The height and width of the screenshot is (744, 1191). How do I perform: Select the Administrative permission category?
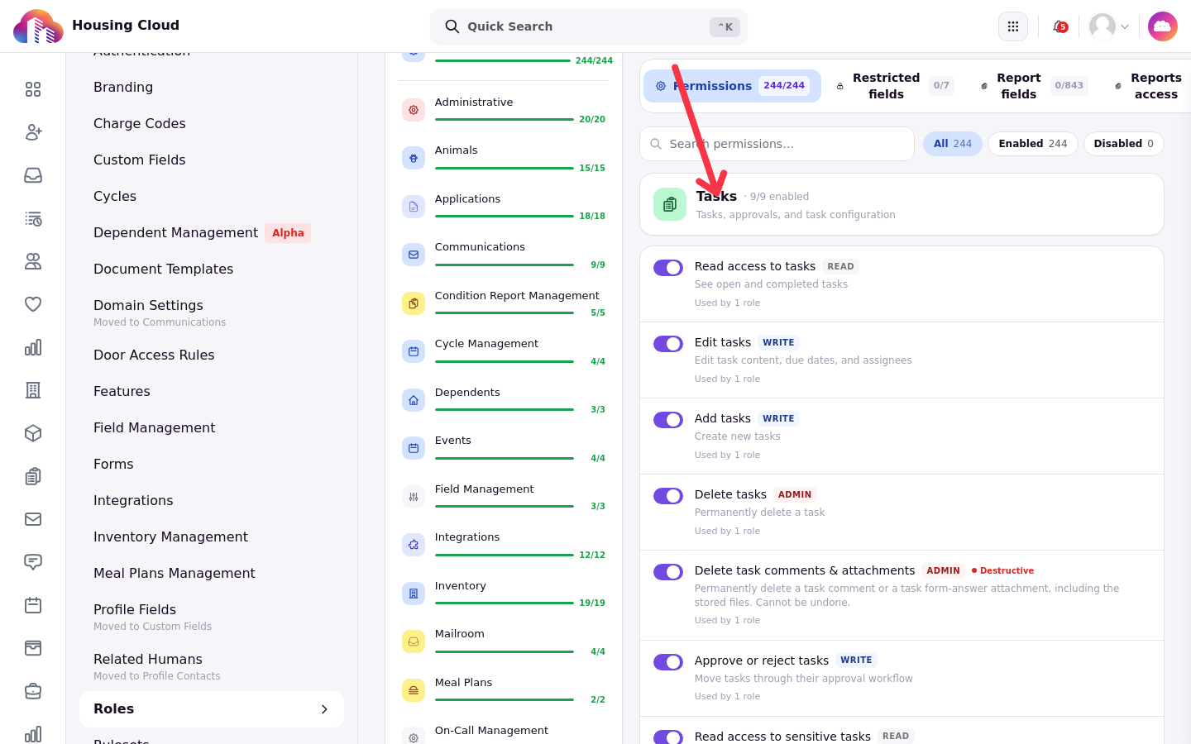click(504, 110)
